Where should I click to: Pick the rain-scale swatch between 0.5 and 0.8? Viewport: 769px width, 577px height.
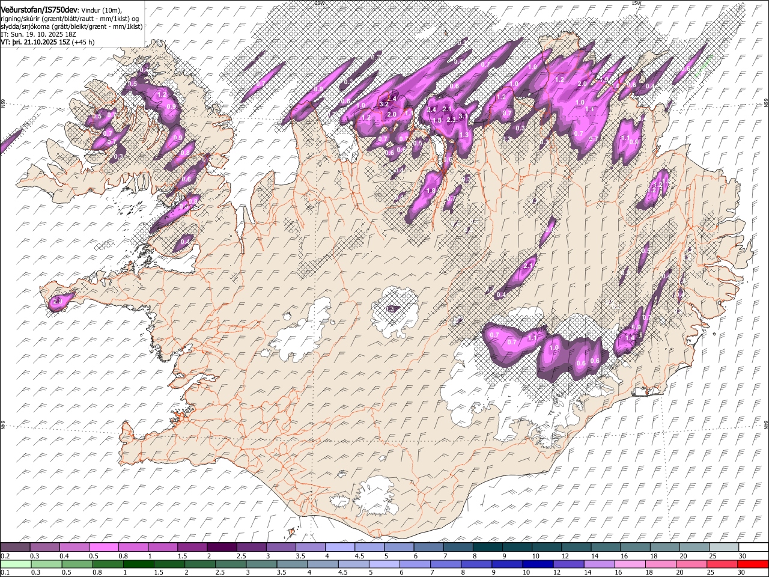pyautogui.click(x=78, y=564)
